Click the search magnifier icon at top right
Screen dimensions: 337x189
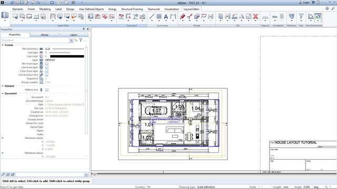pyautogui.click(x=333, y=8)
